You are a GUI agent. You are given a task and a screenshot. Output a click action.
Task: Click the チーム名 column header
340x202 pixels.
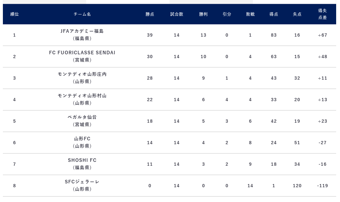click(x=82, y=14)
